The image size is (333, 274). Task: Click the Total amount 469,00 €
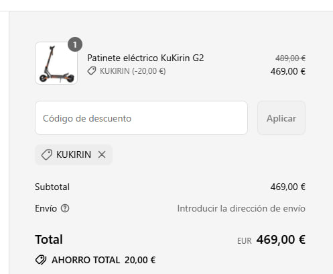click(281, 240)
